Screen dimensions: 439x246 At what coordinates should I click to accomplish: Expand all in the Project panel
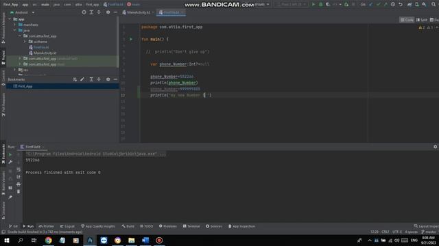pos(91,12)
